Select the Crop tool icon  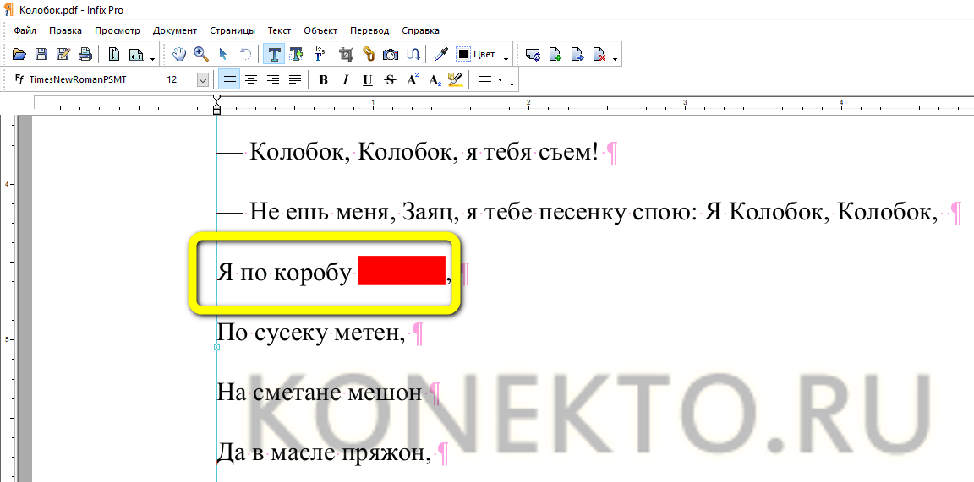point(347,55)
